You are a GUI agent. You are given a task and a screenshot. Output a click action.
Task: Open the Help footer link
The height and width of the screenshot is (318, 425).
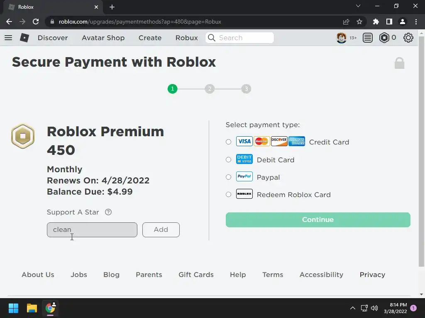tap(238, 275)
